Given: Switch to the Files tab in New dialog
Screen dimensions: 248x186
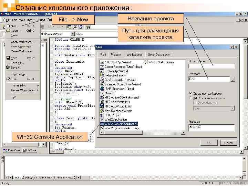Looking at the screenshot, I should 103,55.
